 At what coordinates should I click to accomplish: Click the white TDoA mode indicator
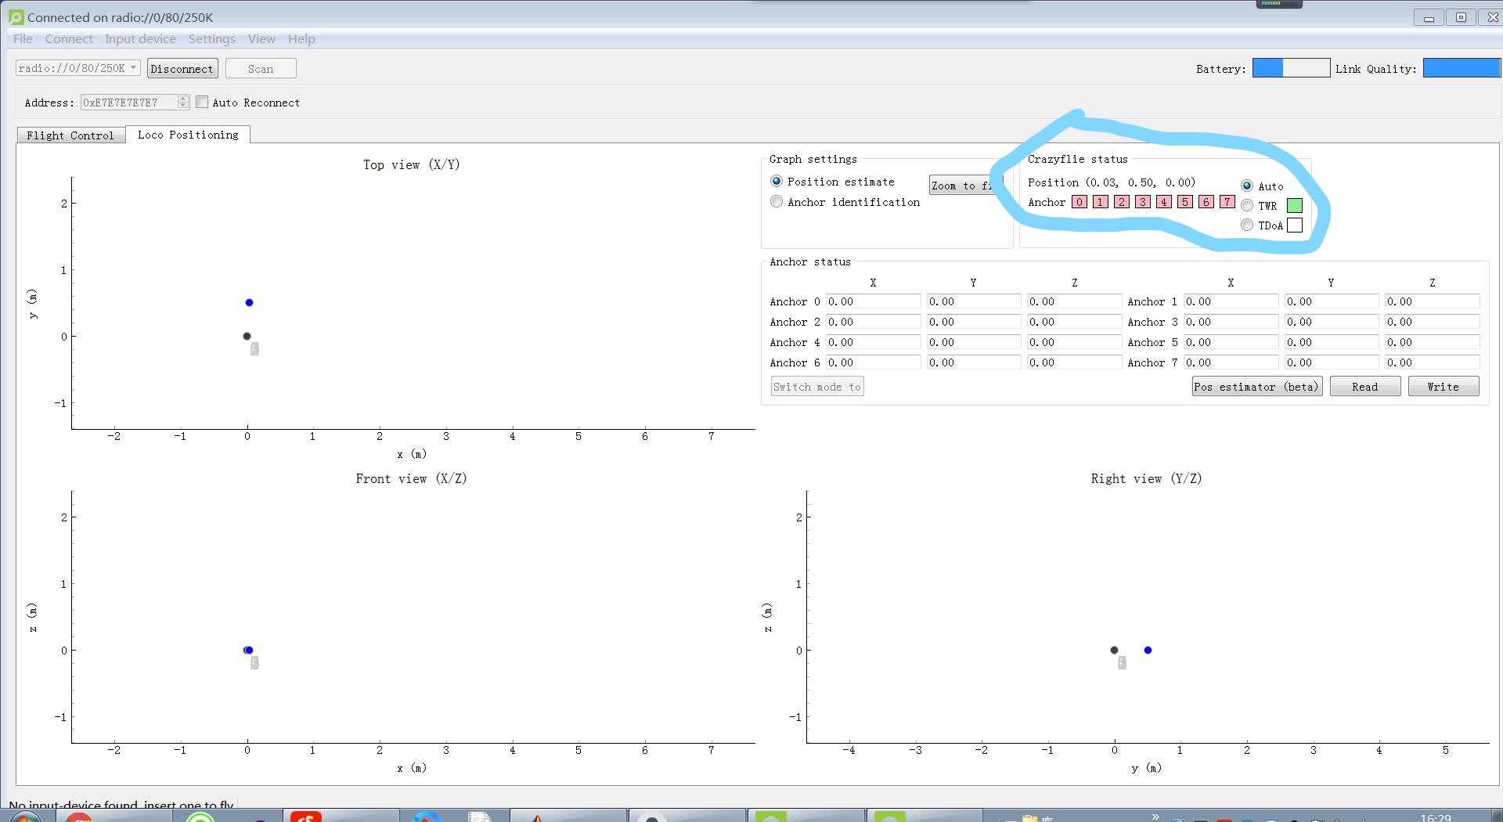click(1295, 225)
